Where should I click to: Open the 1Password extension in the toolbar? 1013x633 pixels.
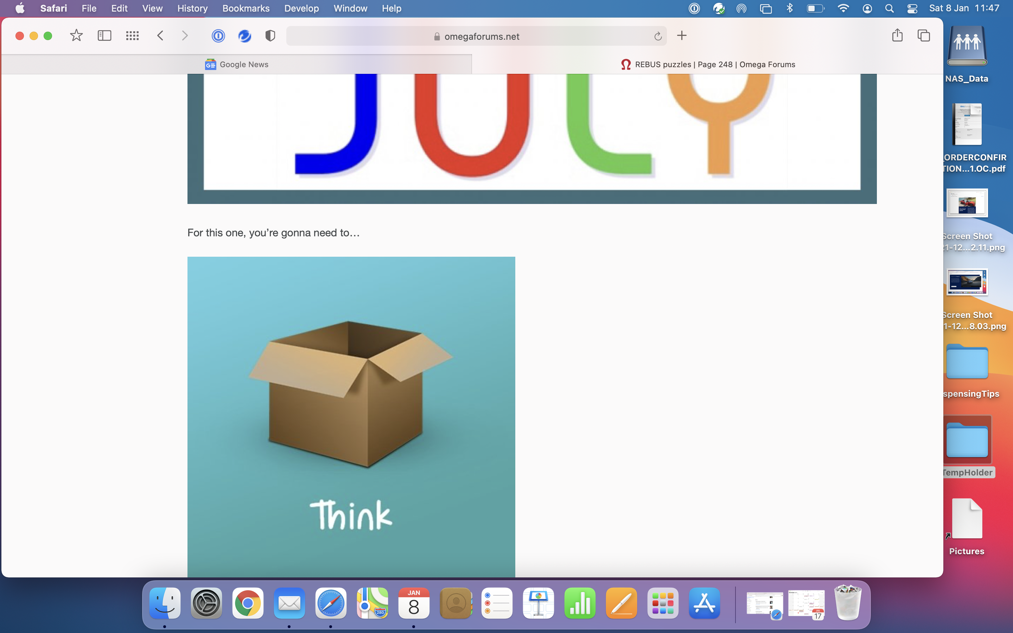(x=218, y=36)
